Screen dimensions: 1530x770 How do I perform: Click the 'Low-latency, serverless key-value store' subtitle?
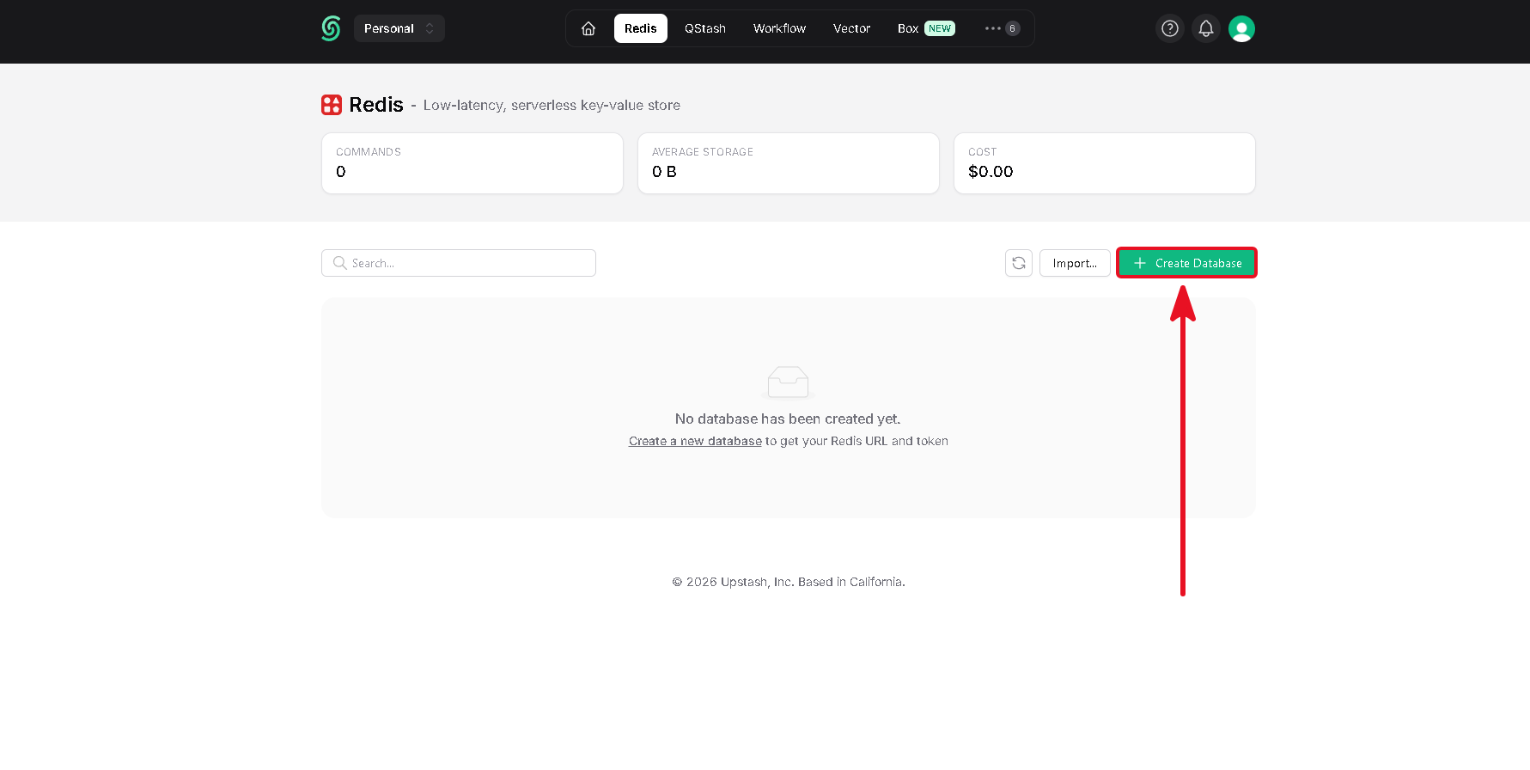pyautogui.click(x=552, y=105)
